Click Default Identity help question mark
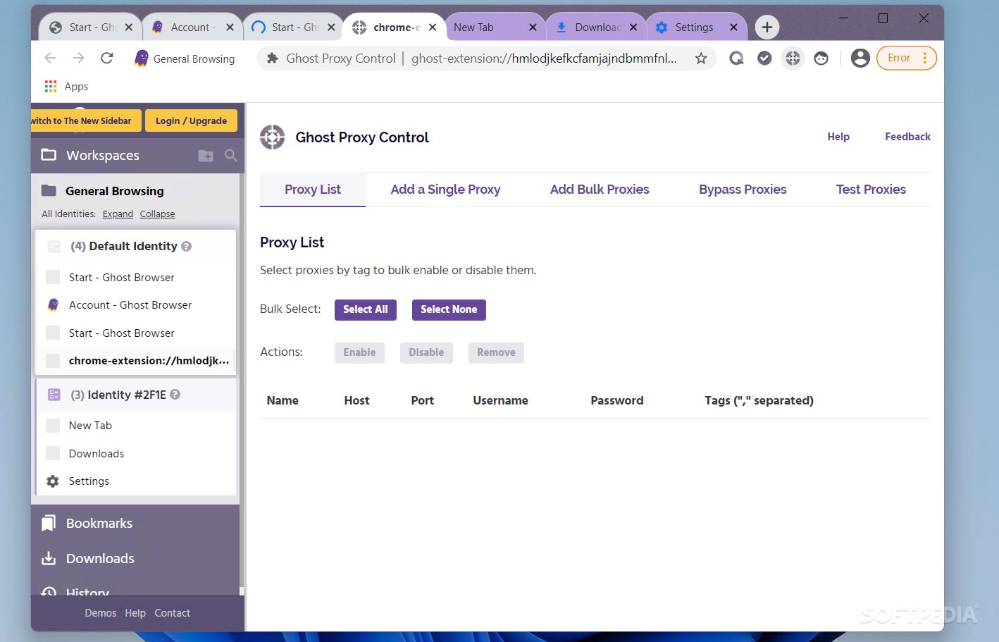The width and height of the screenshot is (999, 642). tap(187, 246)
